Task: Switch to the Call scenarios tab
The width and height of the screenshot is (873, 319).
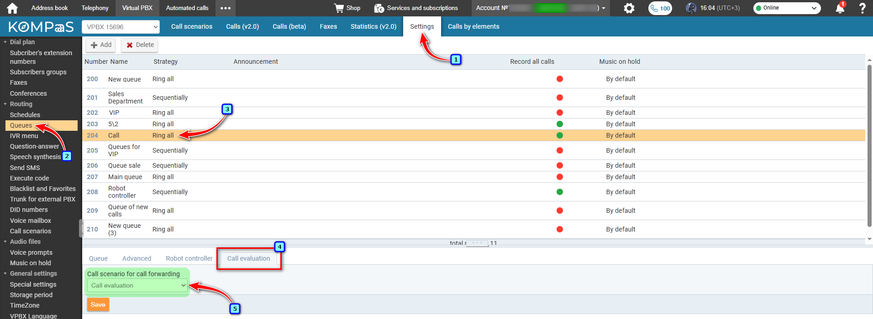Action: (x=192, y=26)
